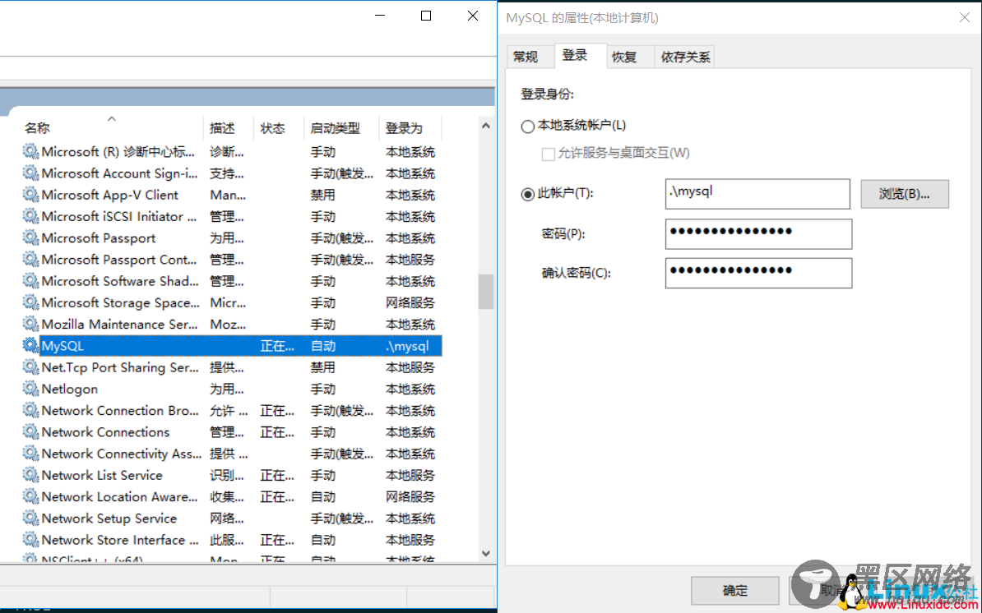Tick 允许服务与桌面交互(W) checkbox

(x=548, y=154)
